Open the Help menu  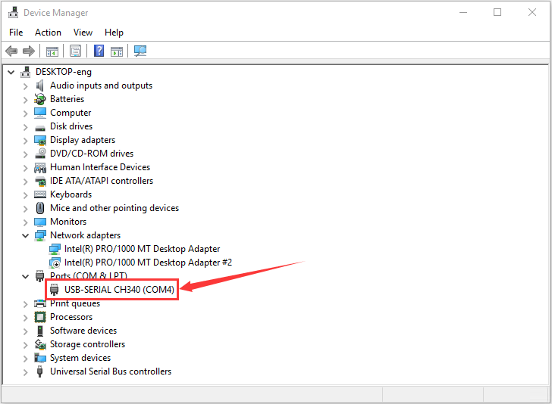coord(114,33)
